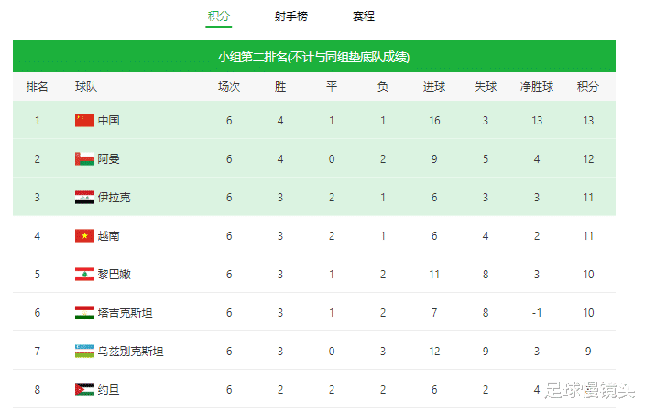Click the Tajikistan flag icon
645x411 pixels.
coord(84,312)
